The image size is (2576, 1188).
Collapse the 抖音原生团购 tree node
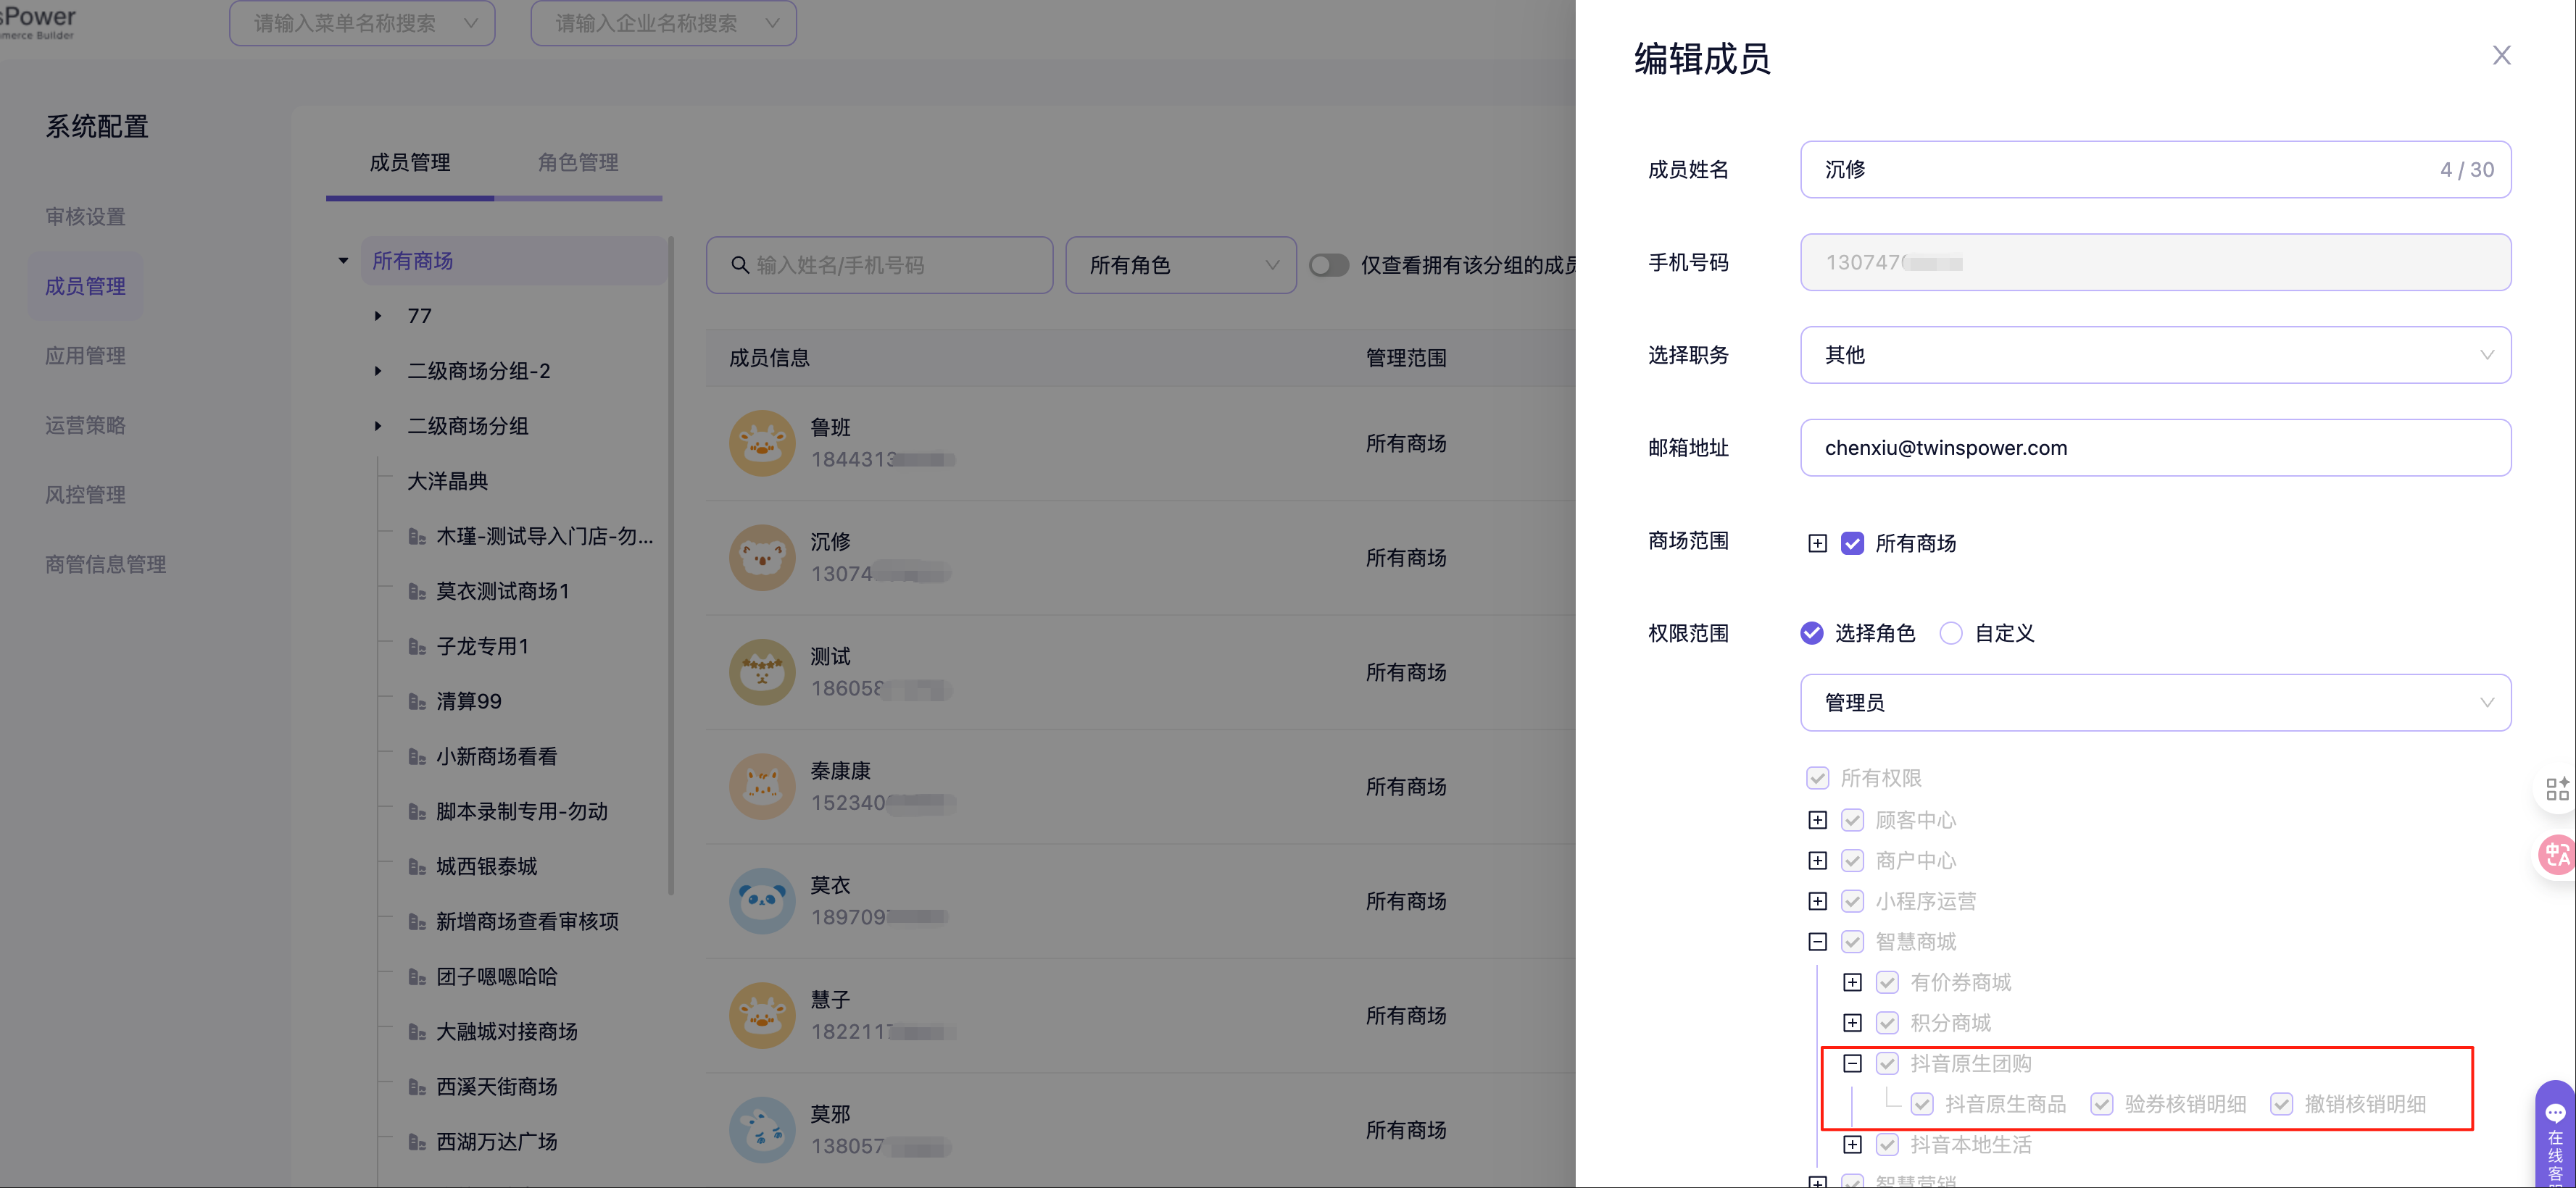pyautogui.click(x=1852, y=1063)
